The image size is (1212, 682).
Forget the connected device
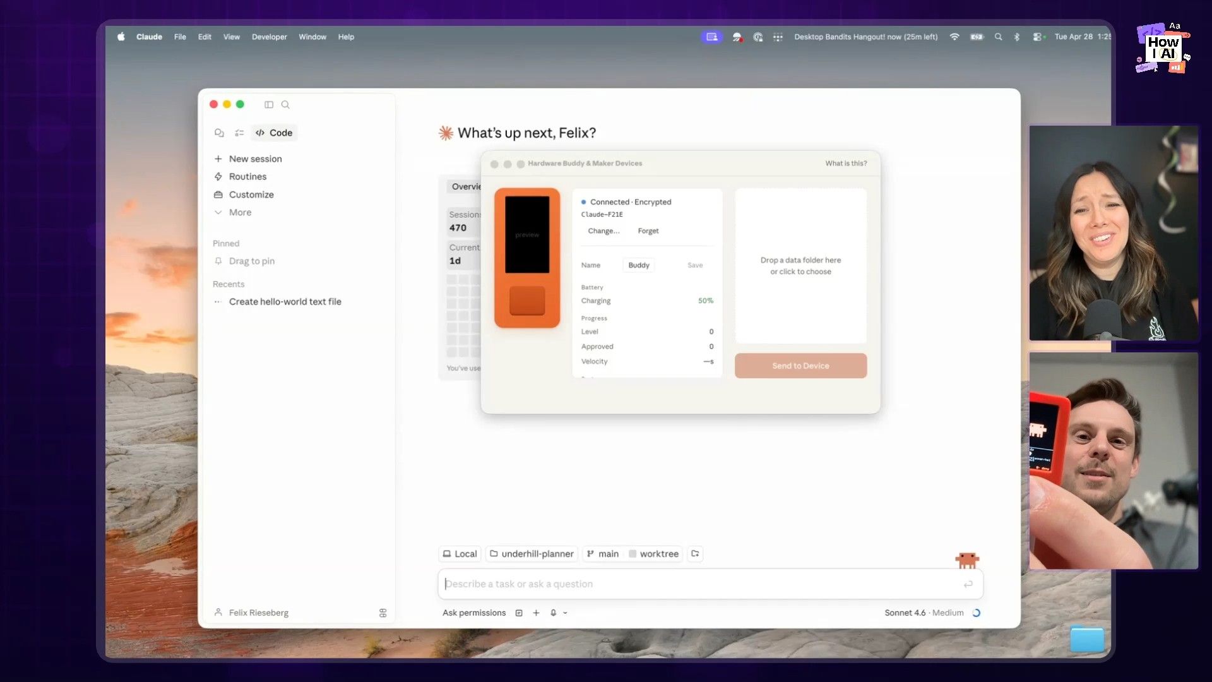(648, 231)
